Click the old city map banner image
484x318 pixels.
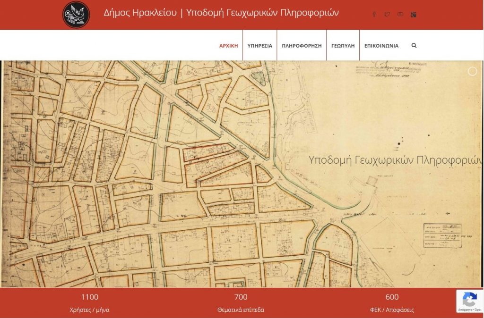click(x=242, y=174)
